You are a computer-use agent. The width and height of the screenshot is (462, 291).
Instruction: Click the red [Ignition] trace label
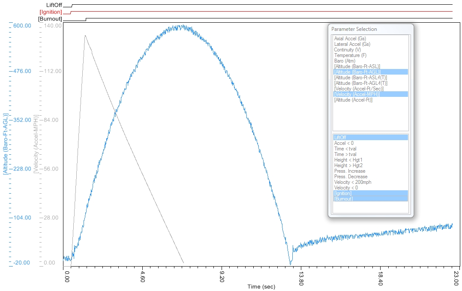[x=51, y=12]
